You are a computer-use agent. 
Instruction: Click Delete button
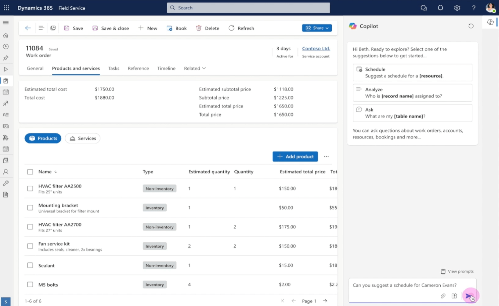208,28
